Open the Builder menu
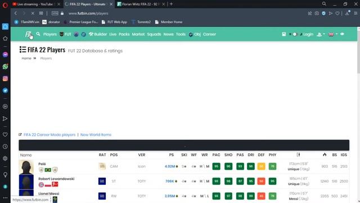 98,34
